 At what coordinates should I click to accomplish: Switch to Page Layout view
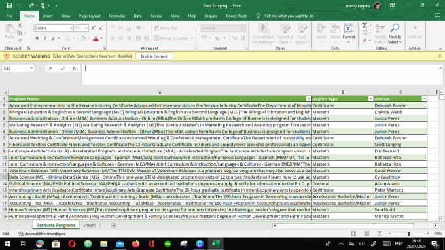click(x=366, y=234)
